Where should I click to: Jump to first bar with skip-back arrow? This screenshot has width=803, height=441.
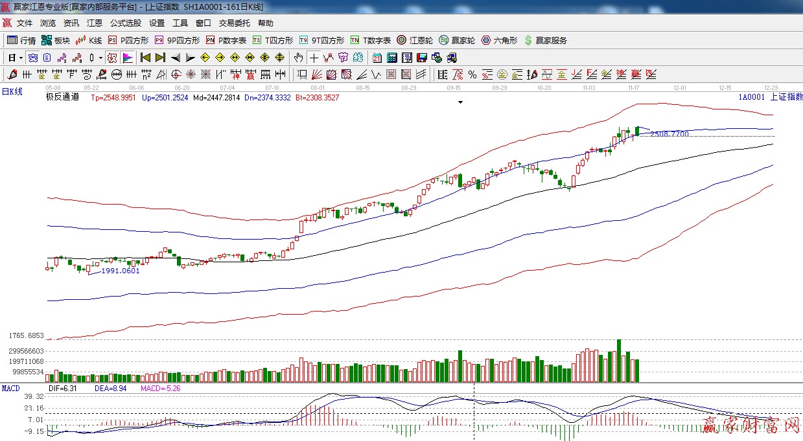click(146, 58)
